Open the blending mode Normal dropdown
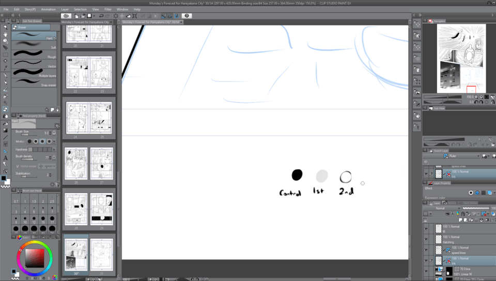The image size is (496, 281). click(x=442, y=208)
